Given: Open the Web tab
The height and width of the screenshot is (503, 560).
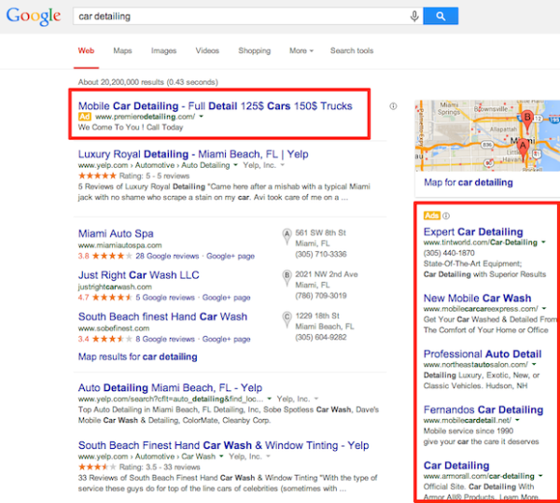Looking at the screenshot, I should pyautogui.click(x=86, y=50).
